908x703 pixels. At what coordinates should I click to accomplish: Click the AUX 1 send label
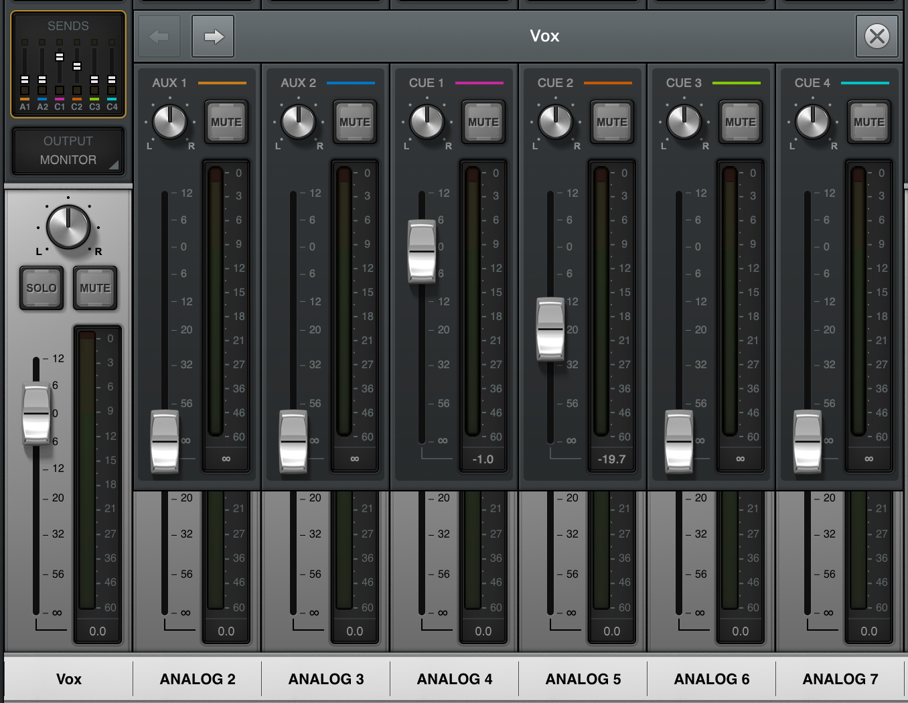pyautogui.click(x=169, y=83)
